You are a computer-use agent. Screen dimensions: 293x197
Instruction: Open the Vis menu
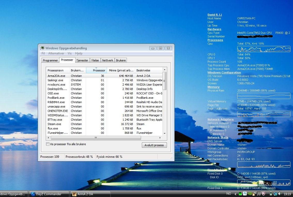click(70, 53)
